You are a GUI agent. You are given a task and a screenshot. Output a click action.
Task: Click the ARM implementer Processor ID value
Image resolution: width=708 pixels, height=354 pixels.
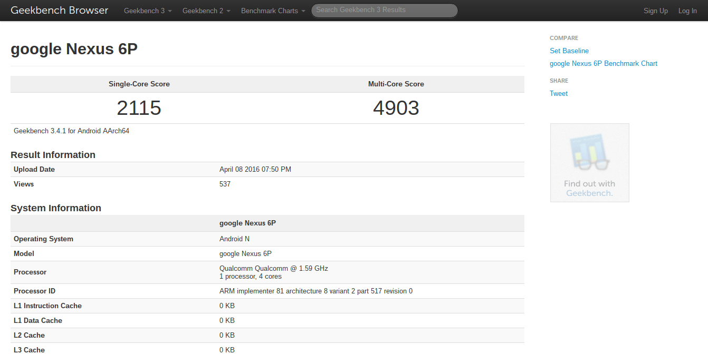[315, 291]
